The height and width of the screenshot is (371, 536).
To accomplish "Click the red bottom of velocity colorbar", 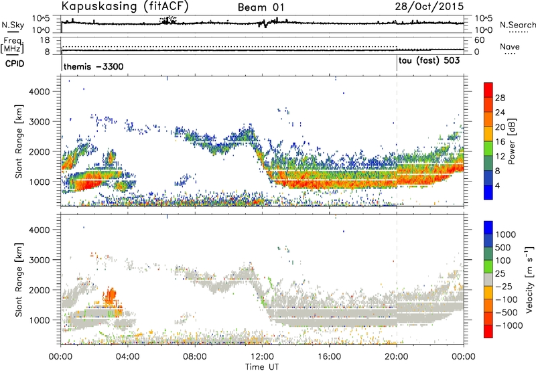I will click(x=488, y=333).
